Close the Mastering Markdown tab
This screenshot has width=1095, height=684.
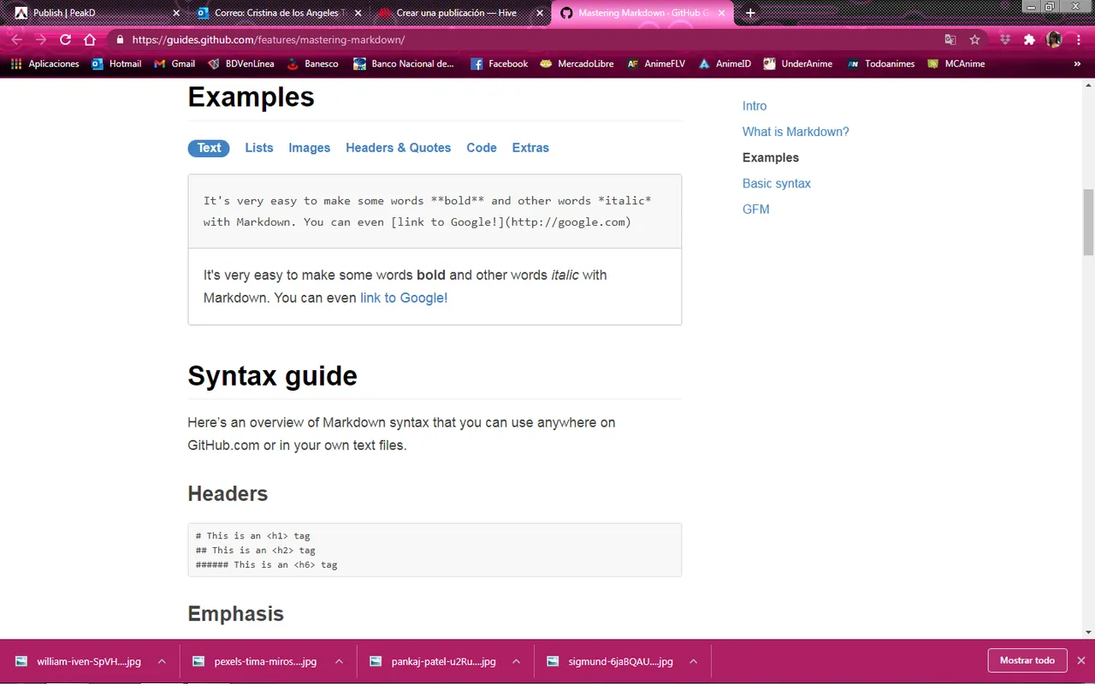click(x=721, y=13)
